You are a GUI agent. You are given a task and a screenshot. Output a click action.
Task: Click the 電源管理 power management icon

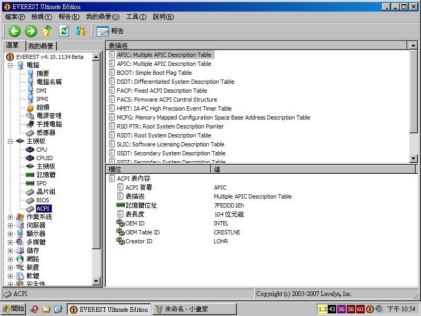pos(30,116)
